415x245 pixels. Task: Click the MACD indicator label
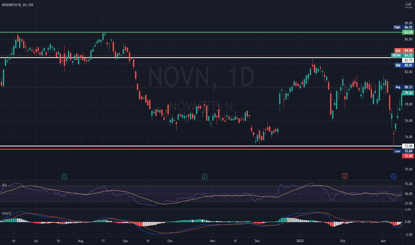pos(7,213)
